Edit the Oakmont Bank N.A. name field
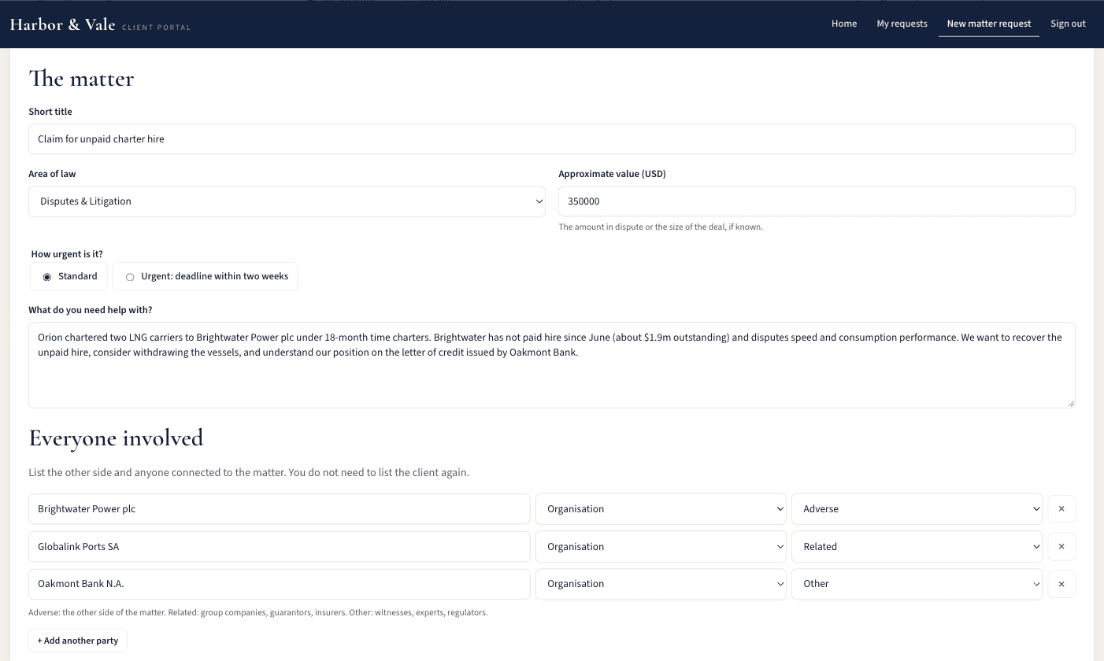This screenshot has height=661, width=1104. 280,584
